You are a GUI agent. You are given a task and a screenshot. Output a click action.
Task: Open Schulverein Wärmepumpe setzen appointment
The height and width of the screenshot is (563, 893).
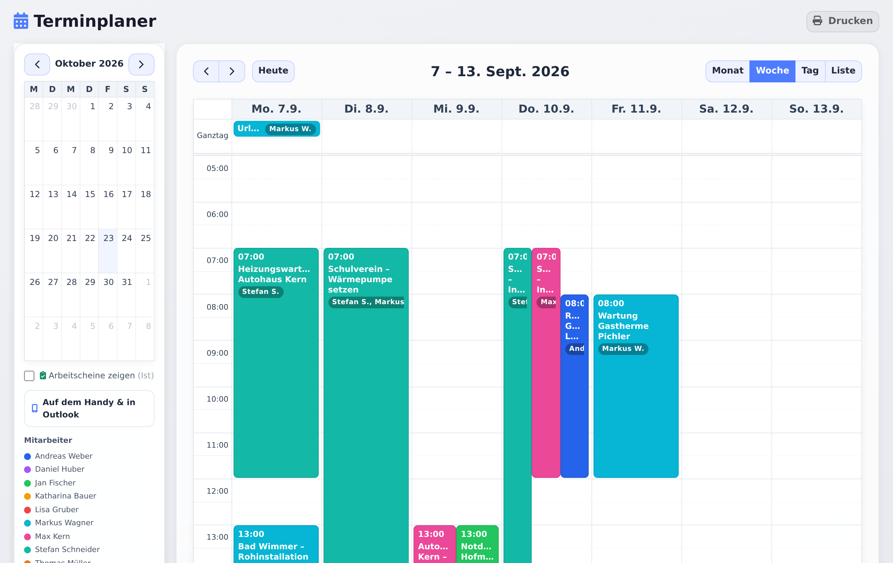pos(366,405)
